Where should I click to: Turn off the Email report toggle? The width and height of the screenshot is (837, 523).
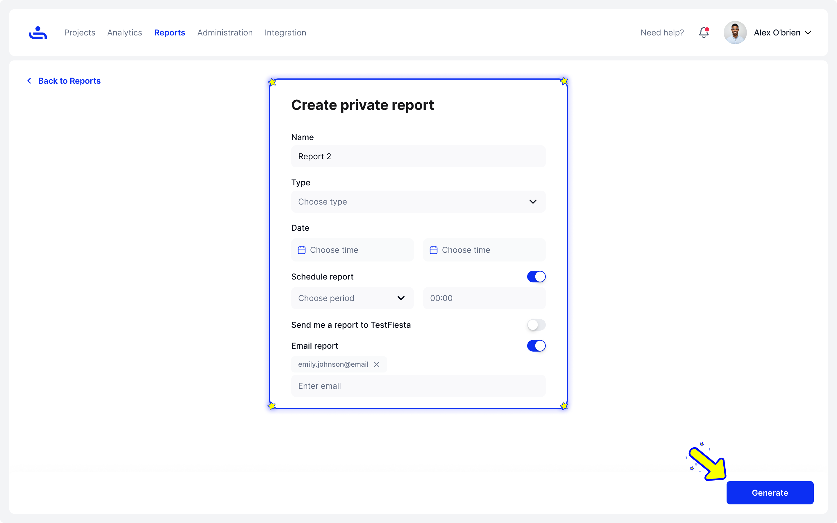[536, 346]
